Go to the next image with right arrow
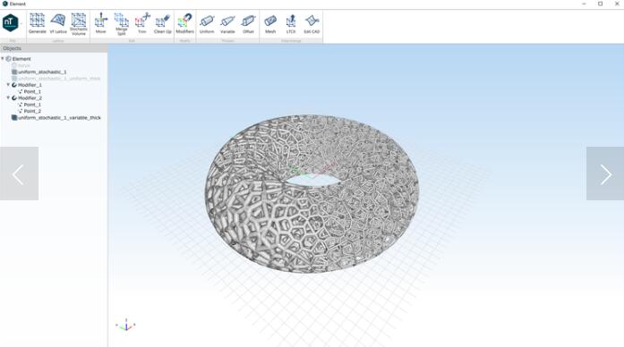Image resolution: width=624 pixels, height=347 pixels. tap(605, 173)
